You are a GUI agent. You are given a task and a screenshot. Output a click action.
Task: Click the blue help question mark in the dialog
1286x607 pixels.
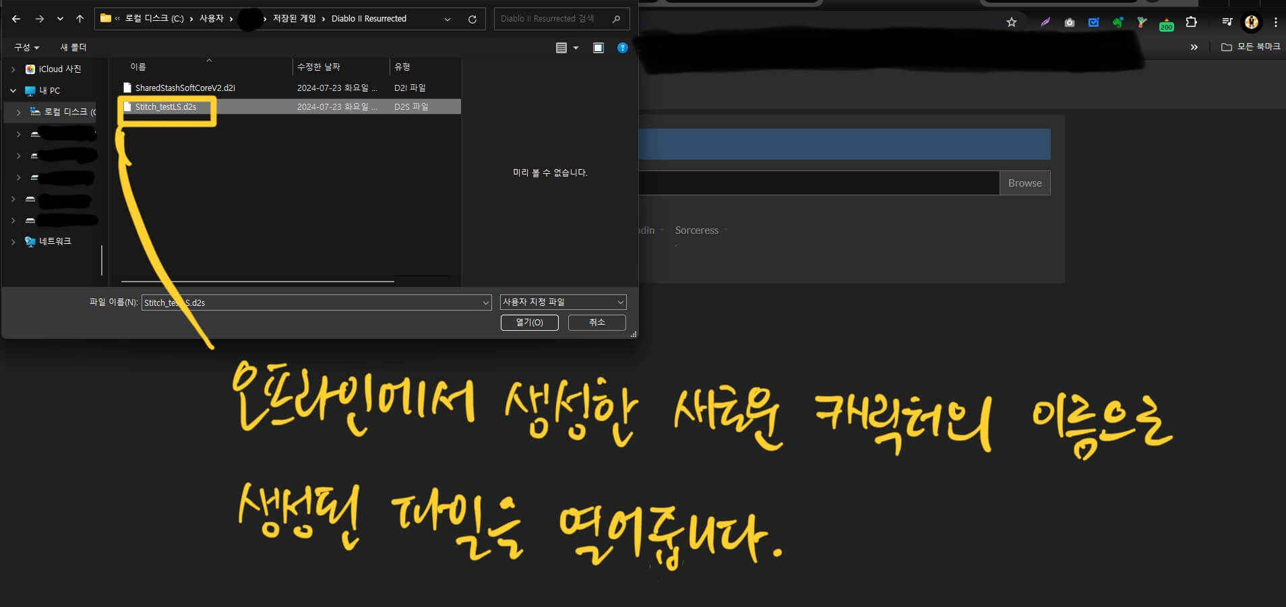[x=622, y=47]
